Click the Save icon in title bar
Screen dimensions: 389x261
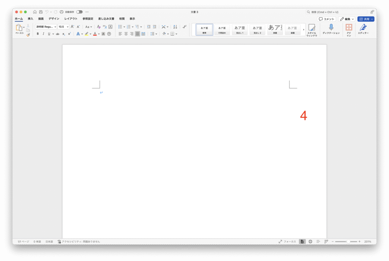coord(41,12)
